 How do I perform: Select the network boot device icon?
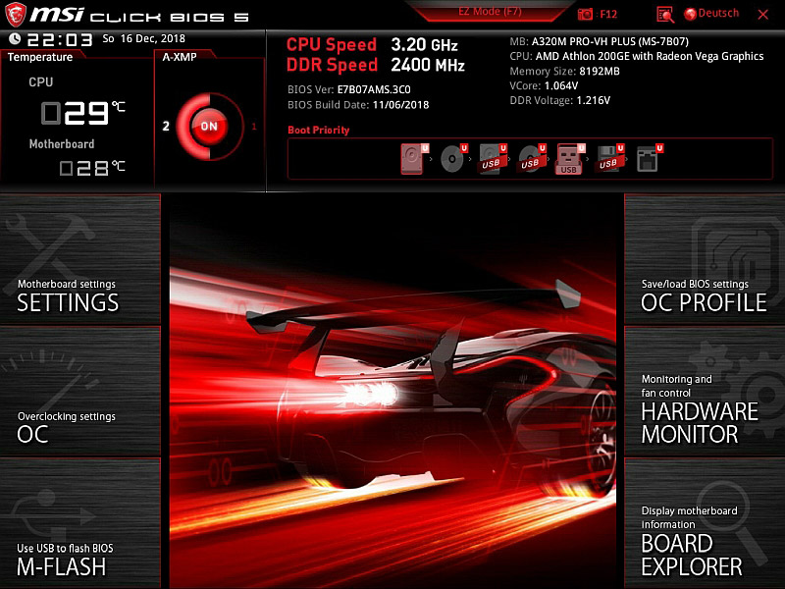click(649, 158)
